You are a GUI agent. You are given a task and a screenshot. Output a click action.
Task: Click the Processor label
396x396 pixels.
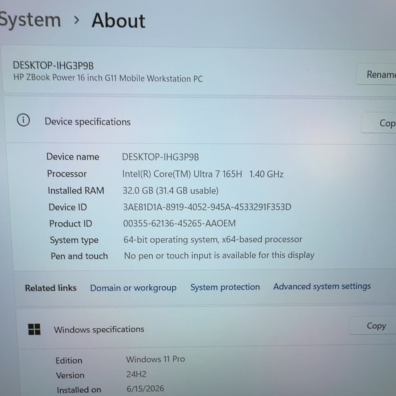[x=67, y=174]
